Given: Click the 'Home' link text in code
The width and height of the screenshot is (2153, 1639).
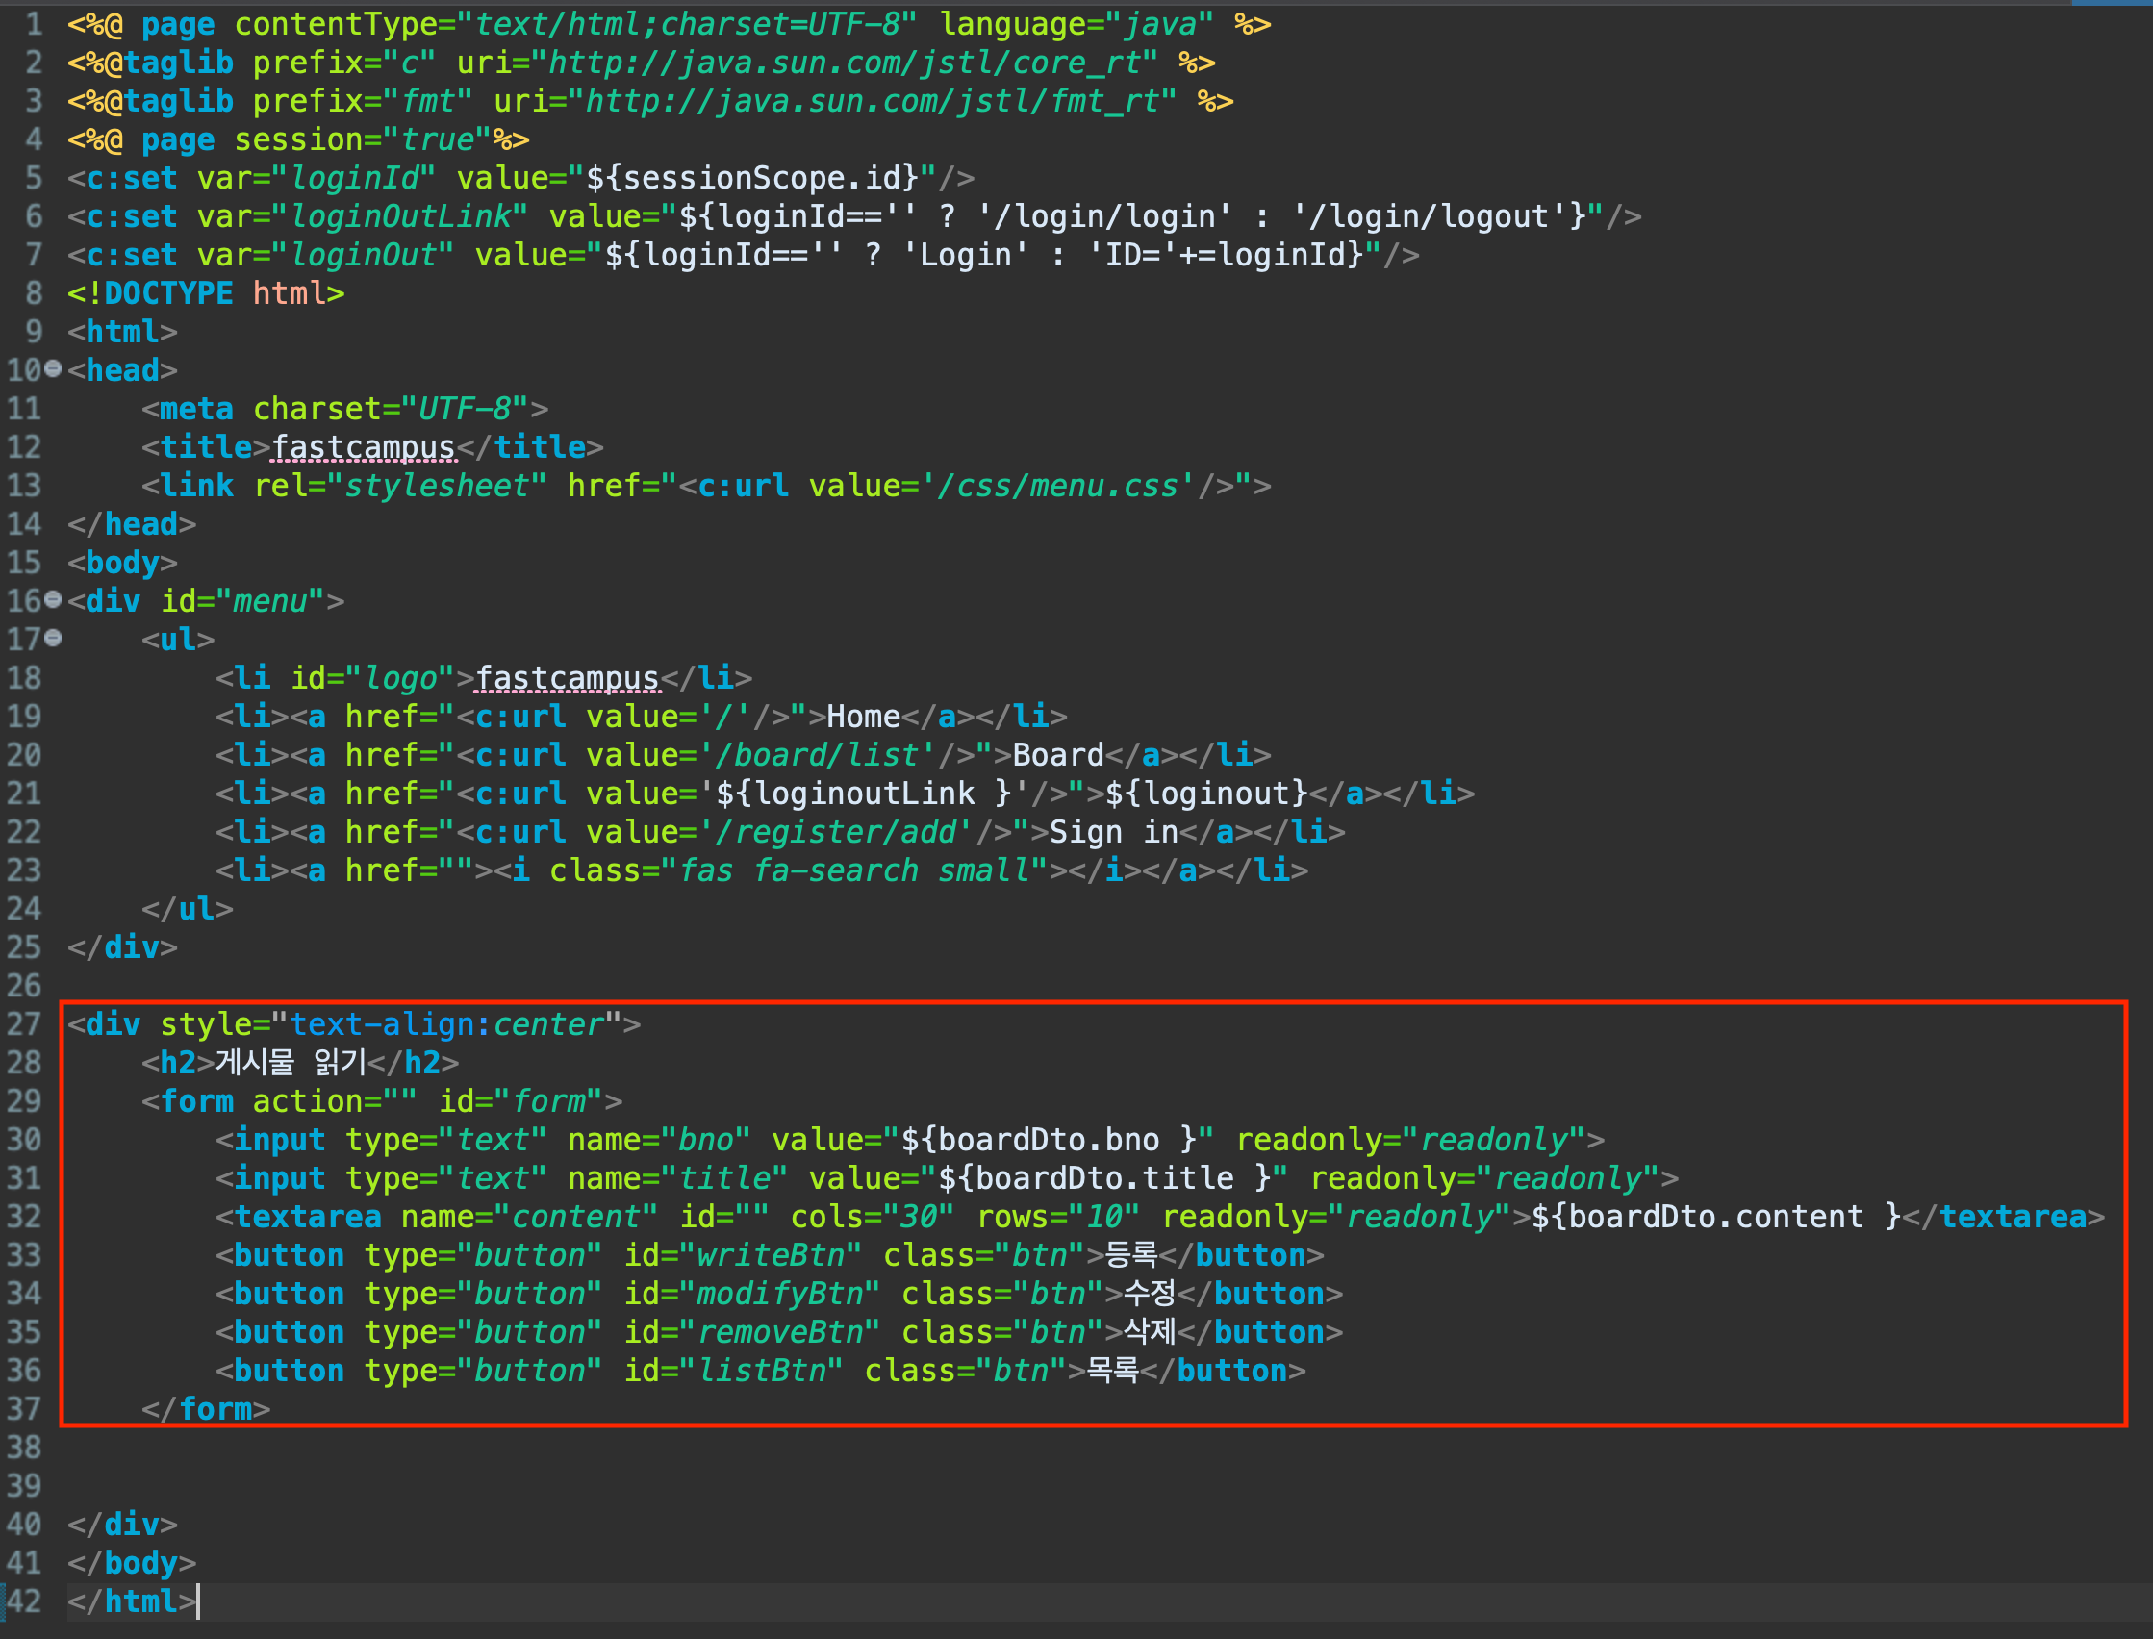Looking at the screenshot, I should click(x=862, y=718).
